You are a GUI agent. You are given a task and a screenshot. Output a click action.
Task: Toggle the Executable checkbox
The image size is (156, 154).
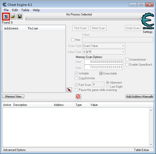(x=101, y=73)
